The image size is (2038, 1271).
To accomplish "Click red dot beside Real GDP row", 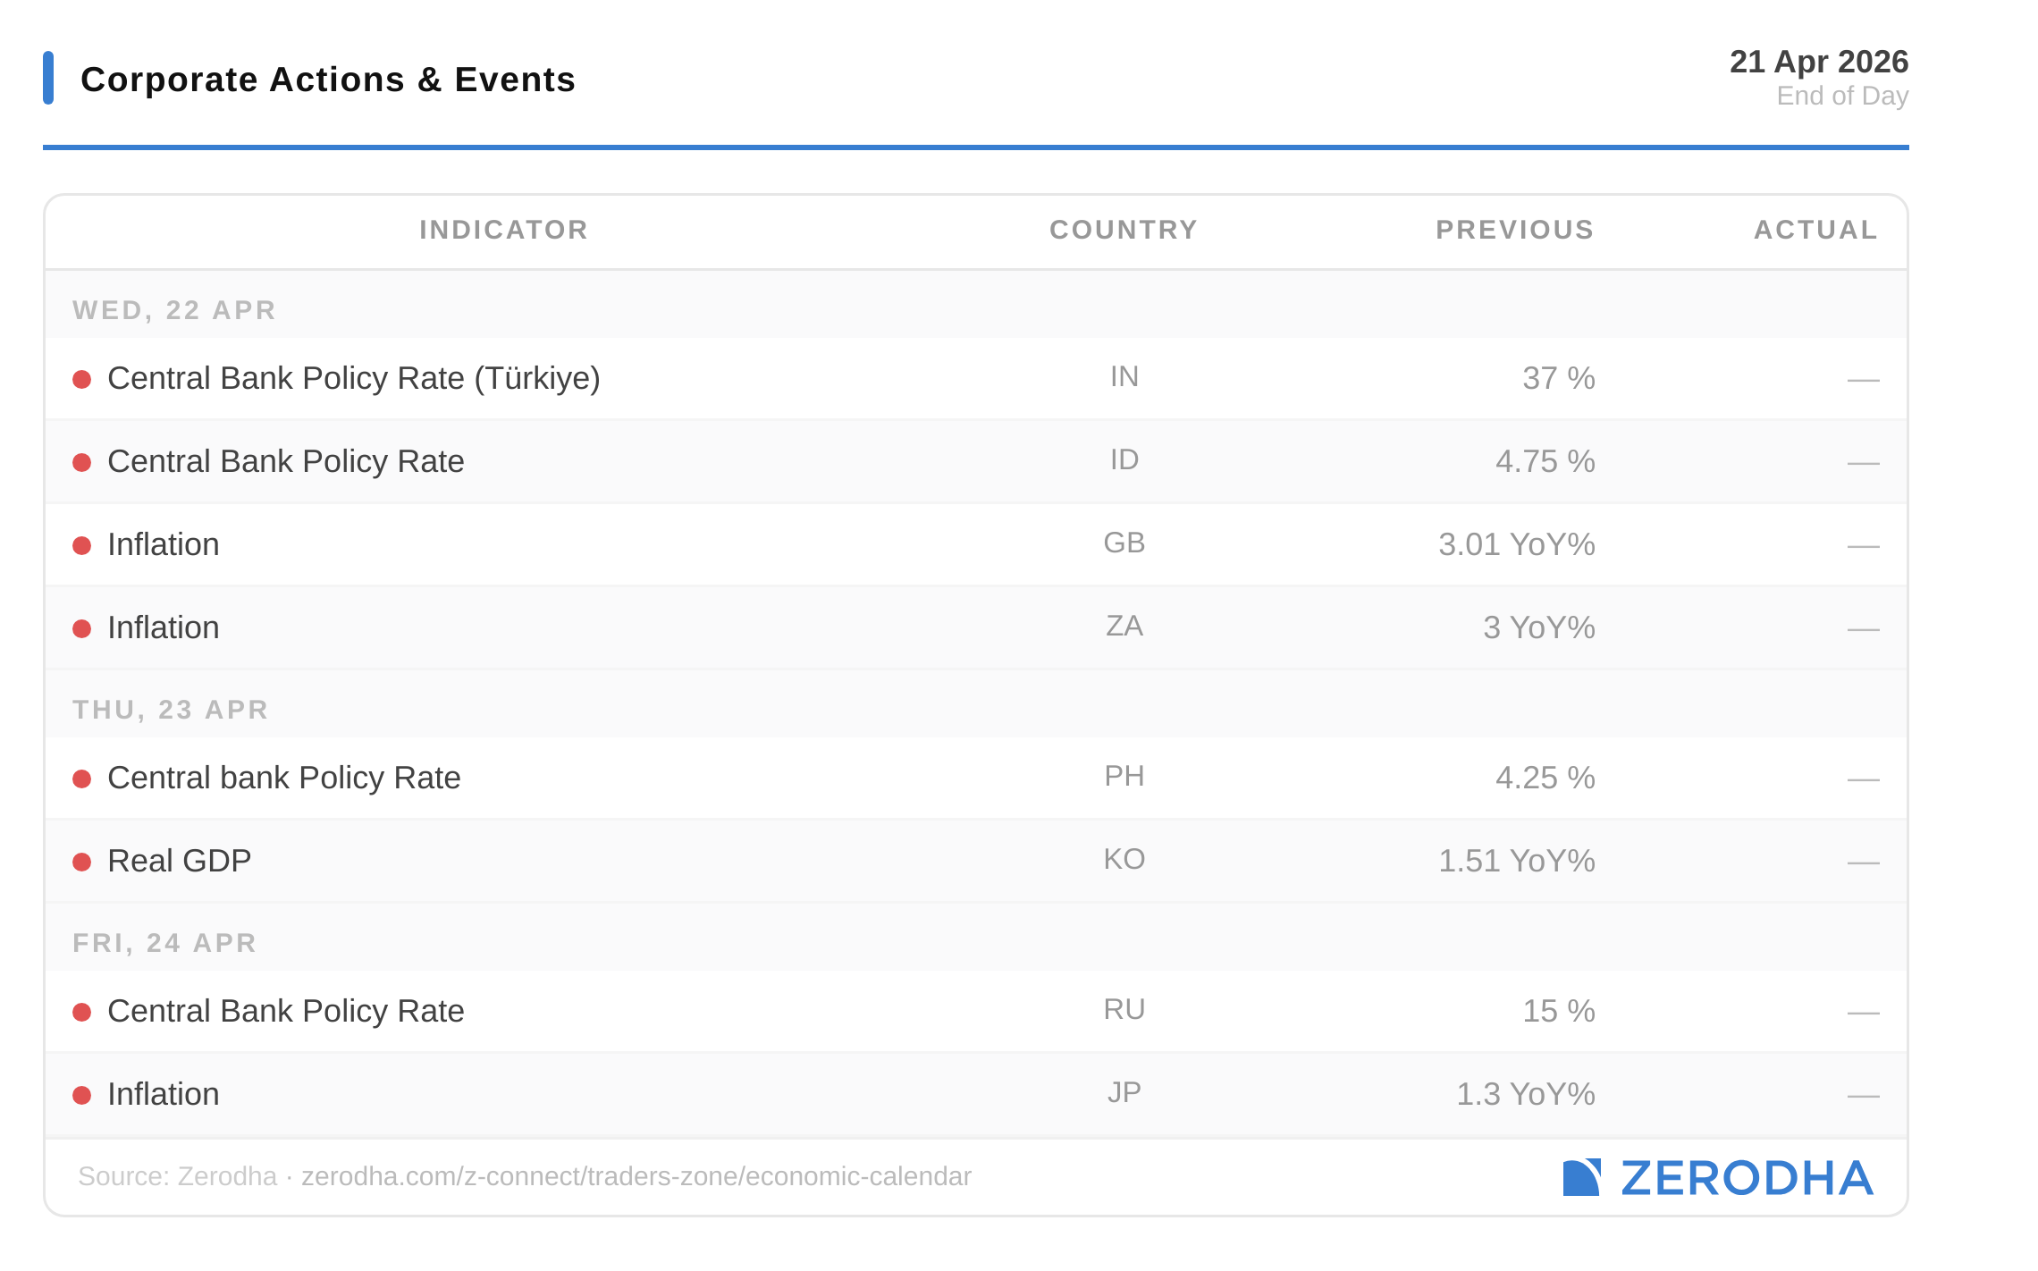I will pos(82,863).
